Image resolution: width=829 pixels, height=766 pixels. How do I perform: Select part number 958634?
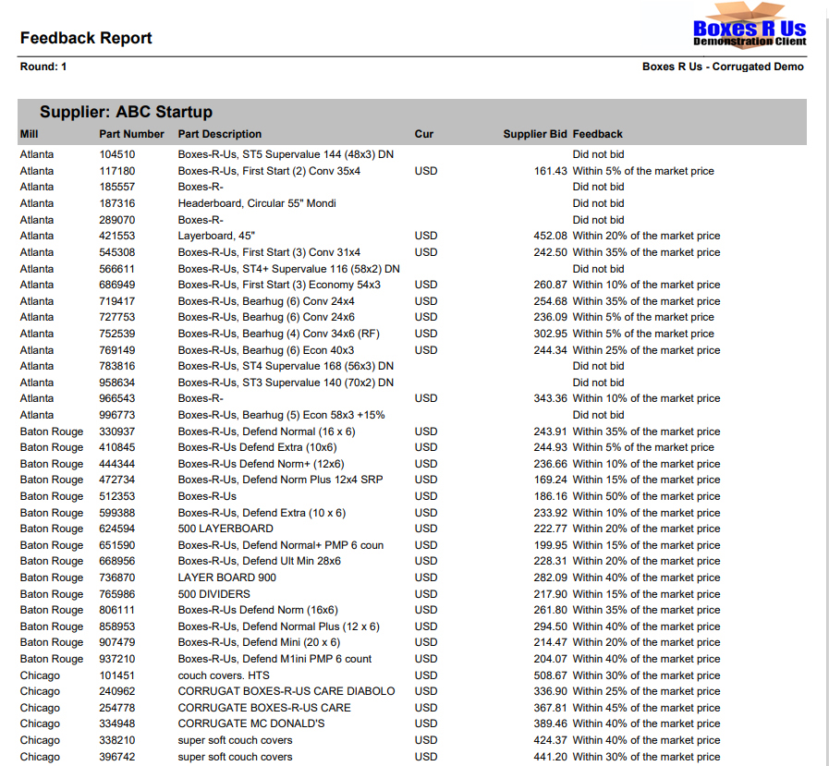pos(117,383)
